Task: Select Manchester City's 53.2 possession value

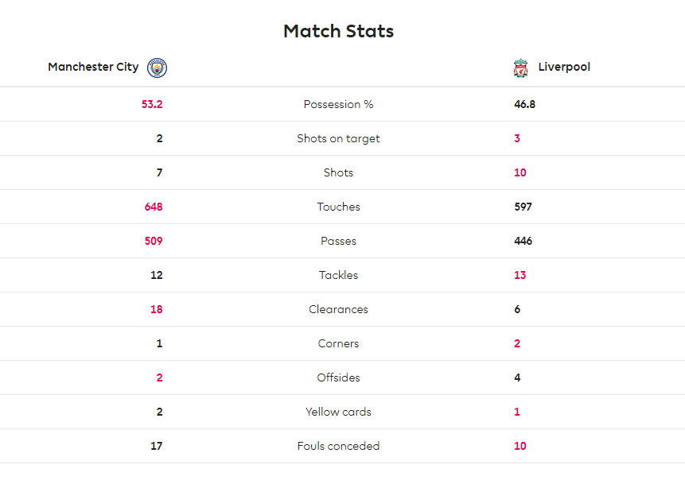Action: (x=152, y=104)
